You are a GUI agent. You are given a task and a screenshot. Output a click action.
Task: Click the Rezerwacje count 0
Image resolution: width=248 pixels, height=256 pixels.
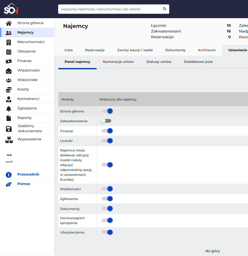coord(230,37)
